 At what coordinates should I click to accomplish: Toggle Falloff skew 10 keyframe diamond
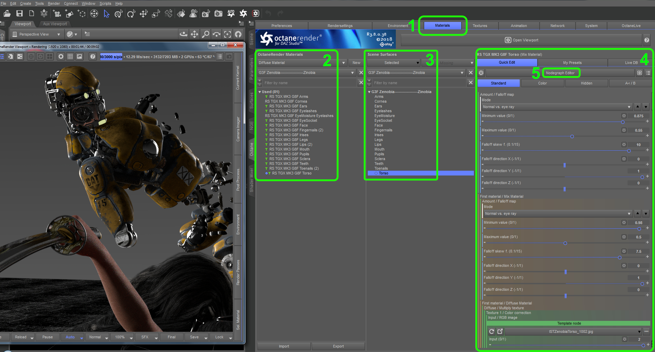point(624,145)
